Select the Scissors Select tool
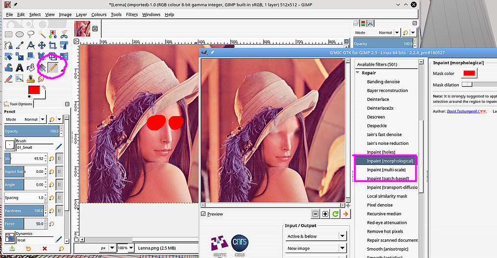This screenshot has height=258, width=497. [x=64, y=34]
